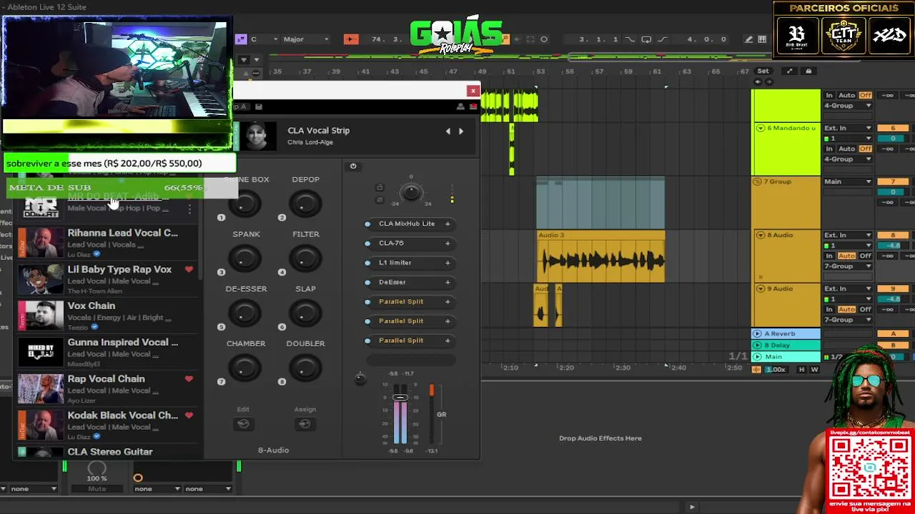
Task: Click the lock icon next to Set
Action: [x=808, y=71]
